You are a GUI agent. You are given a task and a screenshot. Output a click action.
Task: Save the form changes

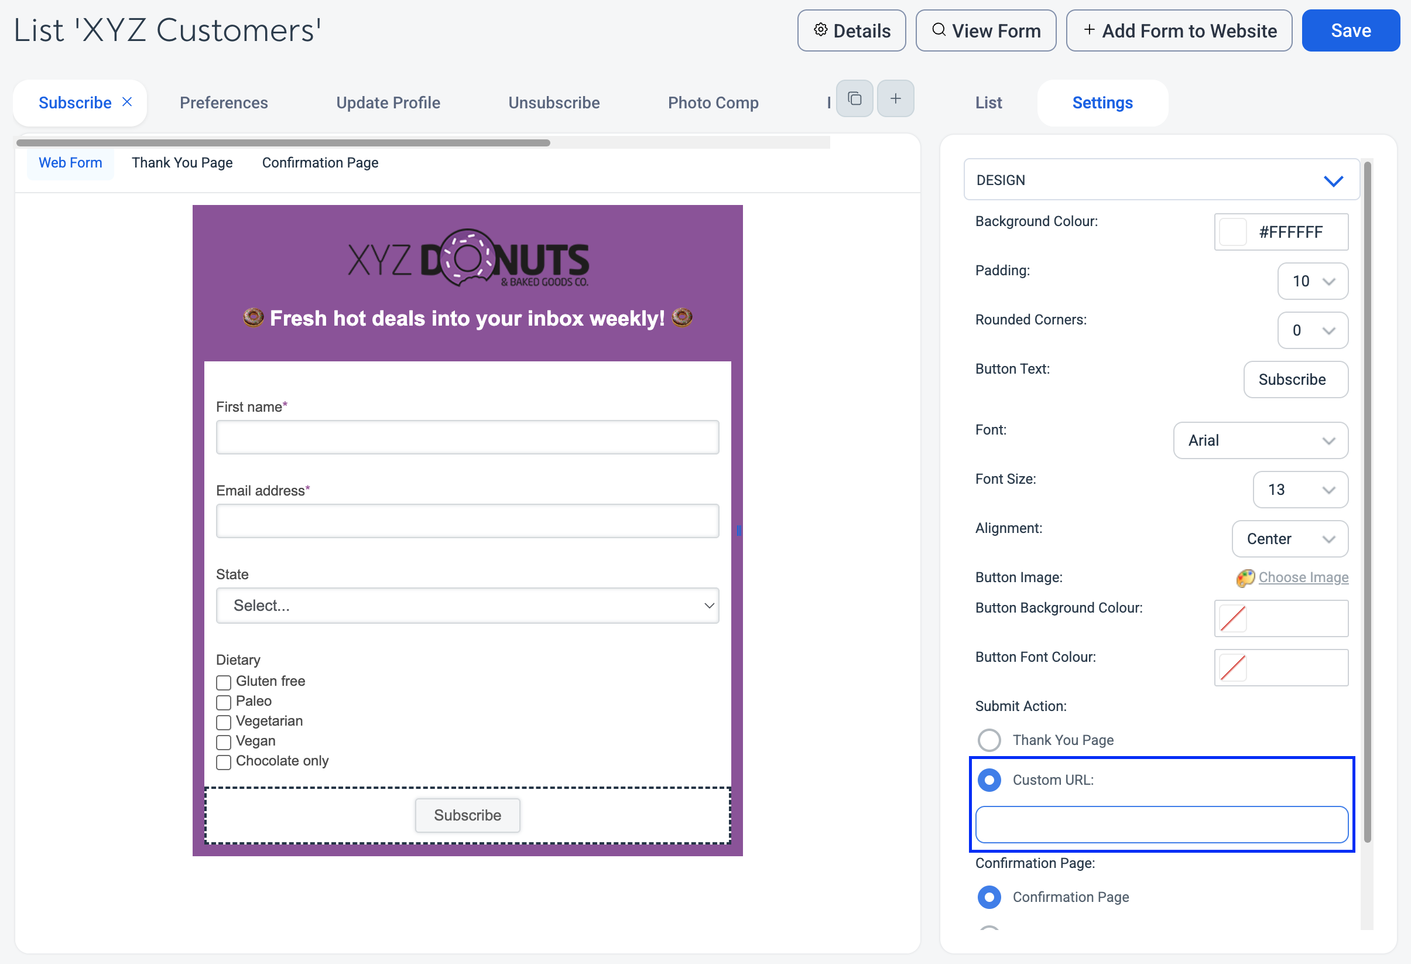pyautogui.click(x=1351, y=30)
